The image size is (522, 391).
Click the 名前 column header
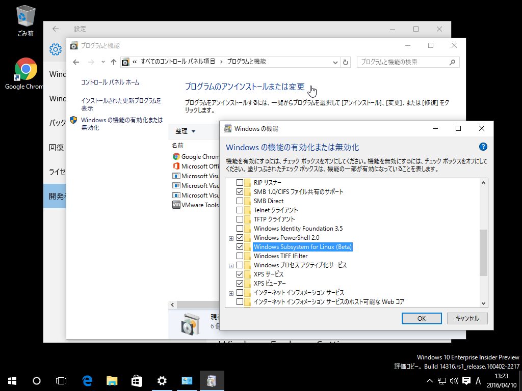(x=177, y=146)
